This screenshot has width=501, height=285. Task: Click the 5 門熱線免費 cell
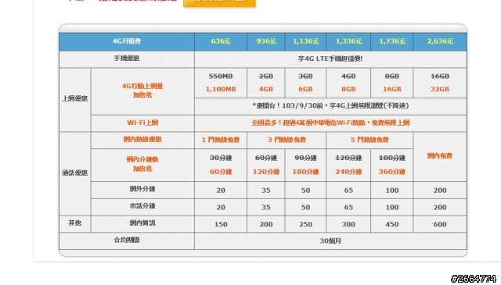click(x=369, y=140)
